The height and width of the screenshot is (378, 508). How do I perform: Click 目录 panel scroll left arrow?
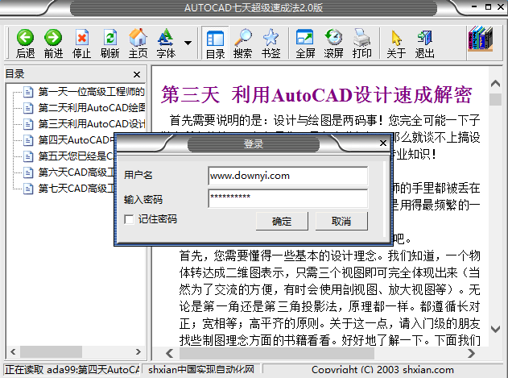pyautogui.click(x=13, y=351)
